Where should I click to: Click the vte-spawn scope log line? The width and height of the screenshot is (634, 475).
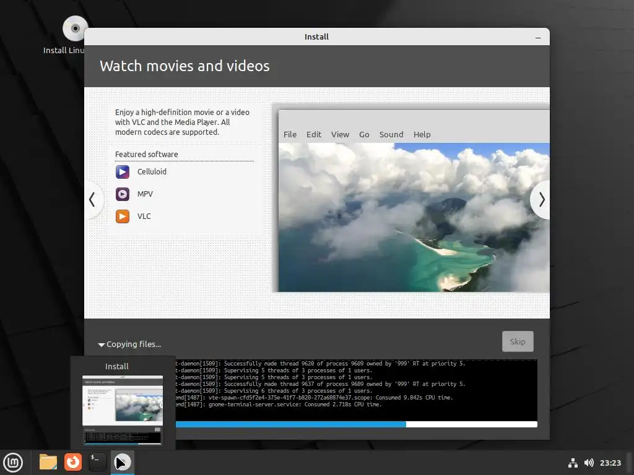pyautogui.click(x=314, y=398)
